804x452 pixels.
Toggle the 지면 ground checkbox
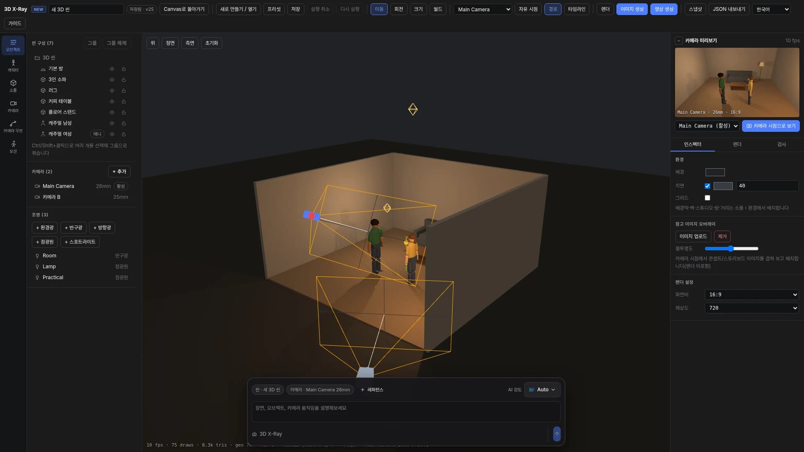coord(707,186)
